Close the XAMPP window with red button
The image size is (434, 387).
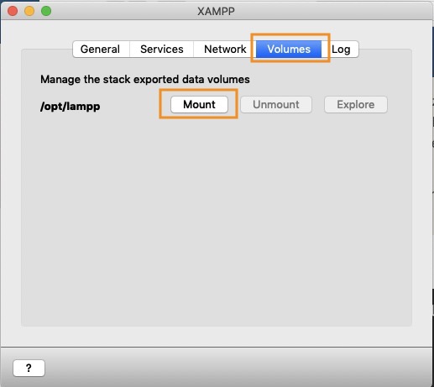(x=13, y=11)
